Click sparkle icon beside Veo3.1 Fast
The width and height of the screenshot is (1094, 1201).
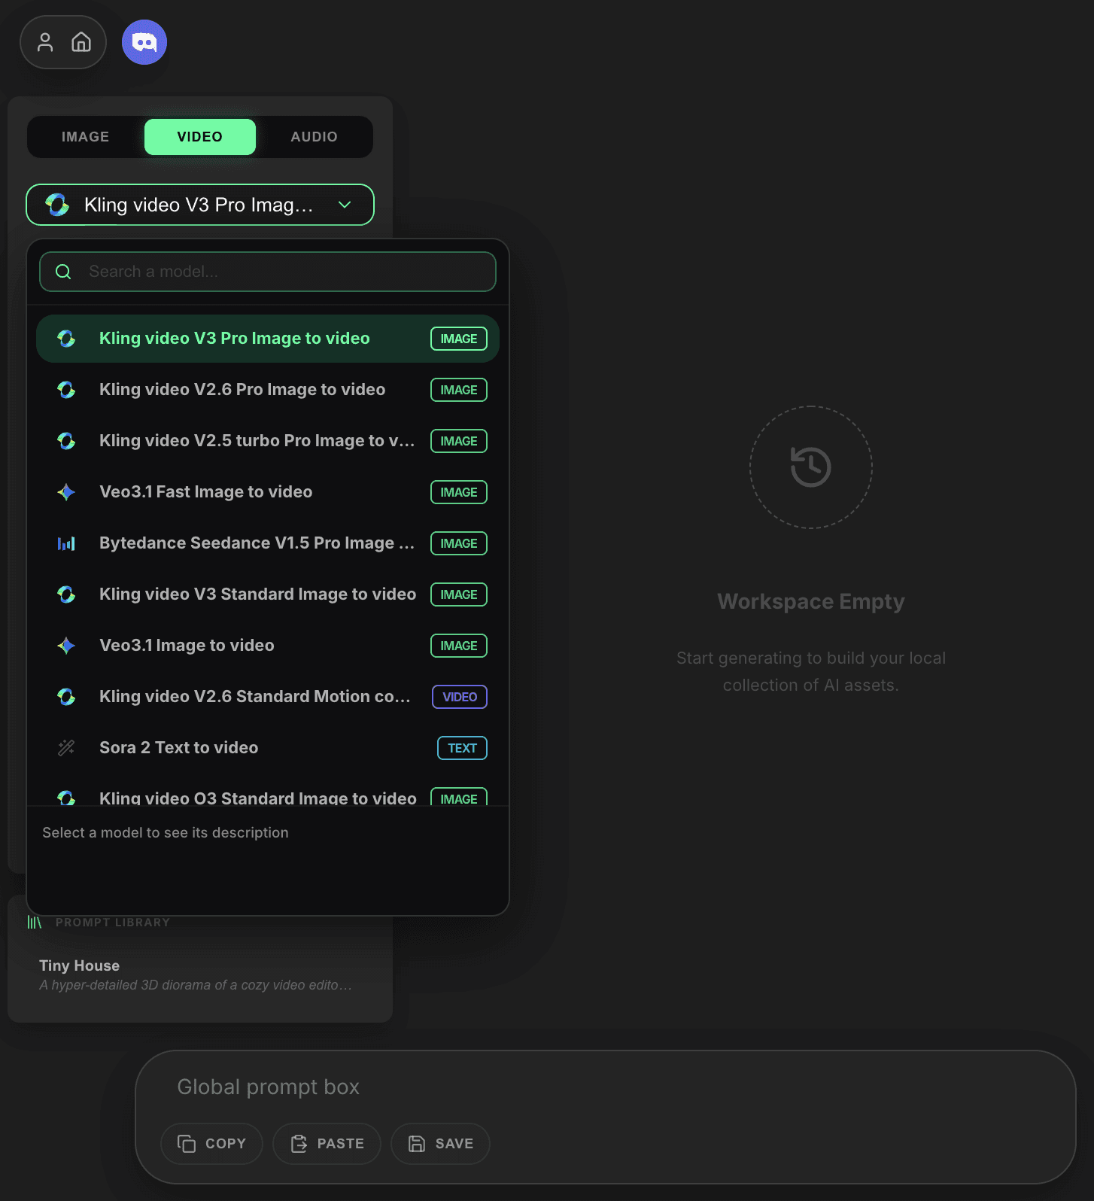coord(66,492)
